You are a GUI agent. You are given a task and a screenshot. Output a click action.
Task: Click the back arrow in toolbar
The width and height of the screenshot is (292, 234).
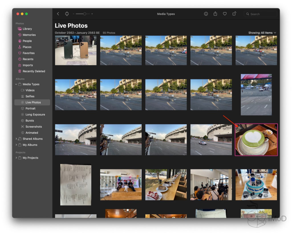[58, 14]
